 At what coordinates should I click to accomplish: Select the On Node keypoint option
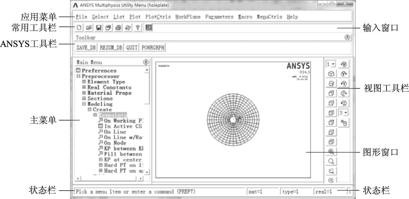[112, 143]
